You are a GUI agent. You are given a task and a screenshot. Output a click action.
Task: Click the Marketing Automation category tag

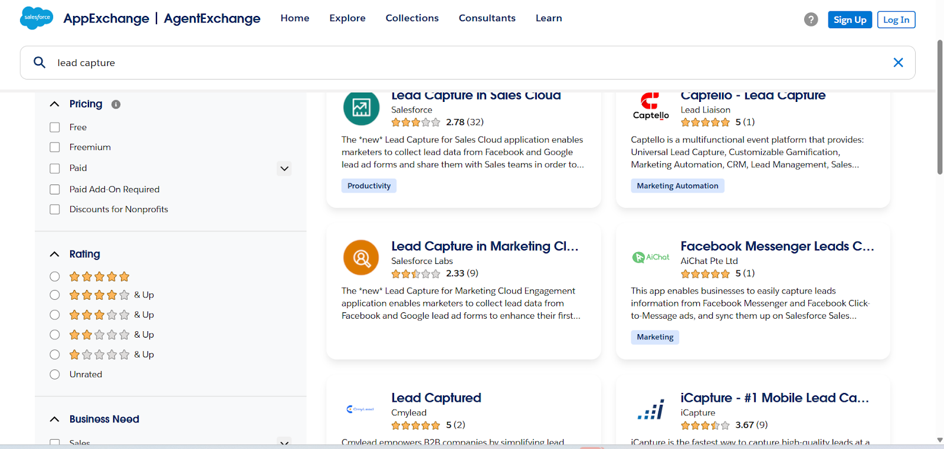(x=677, y=186)
